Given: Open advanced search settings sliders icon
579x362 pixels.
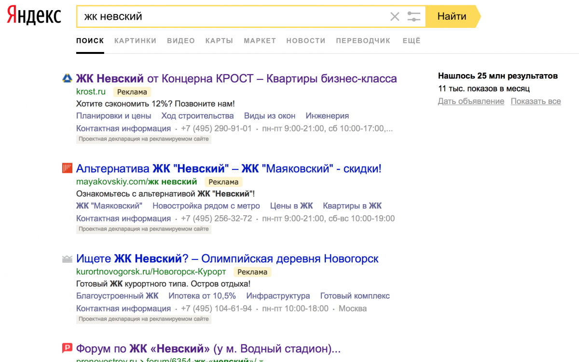Looking at the screenshot, I should (414, 17).
